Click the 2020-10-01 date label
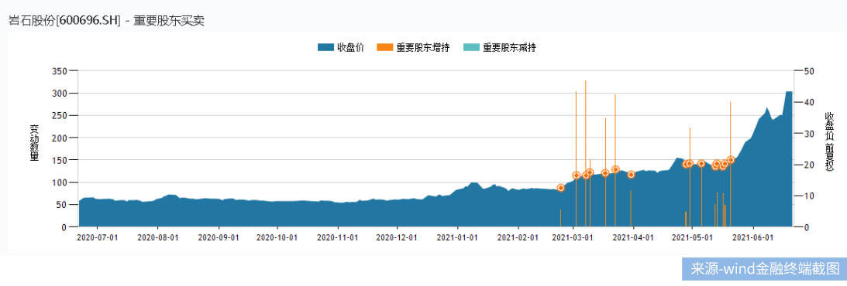847x286 pixels. coord(277,237)
